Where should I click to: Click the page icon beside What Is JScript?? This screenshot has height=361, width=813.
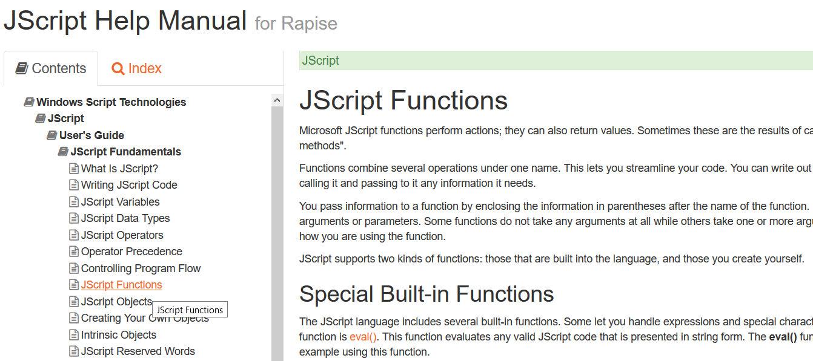[74, 169]
